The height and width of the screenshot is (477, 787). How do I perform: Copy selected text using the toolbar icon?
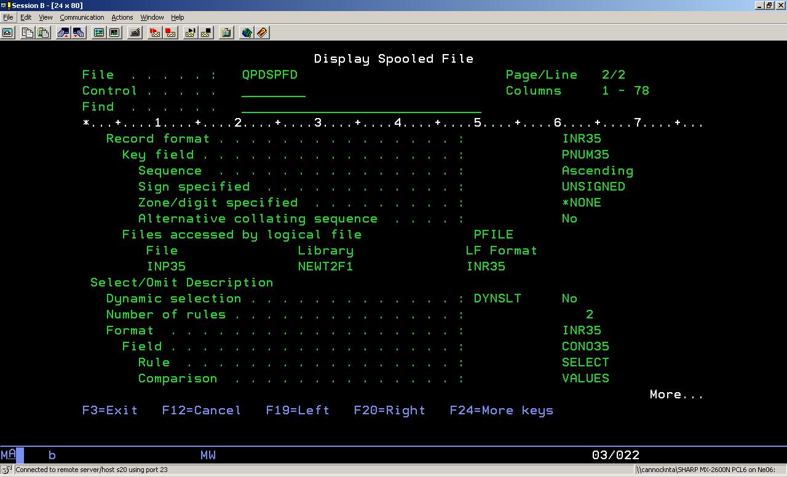pyautogui.click(x=26, y=33)
